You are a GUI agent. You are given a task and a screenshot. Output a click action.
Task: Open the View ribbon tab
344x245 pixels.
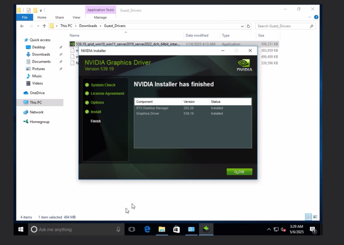(x=76, y=17)
